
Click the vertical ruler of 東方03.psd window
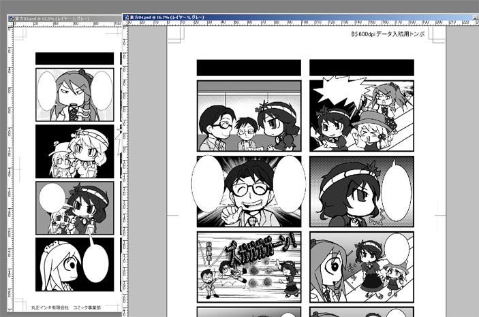(10, 169)
